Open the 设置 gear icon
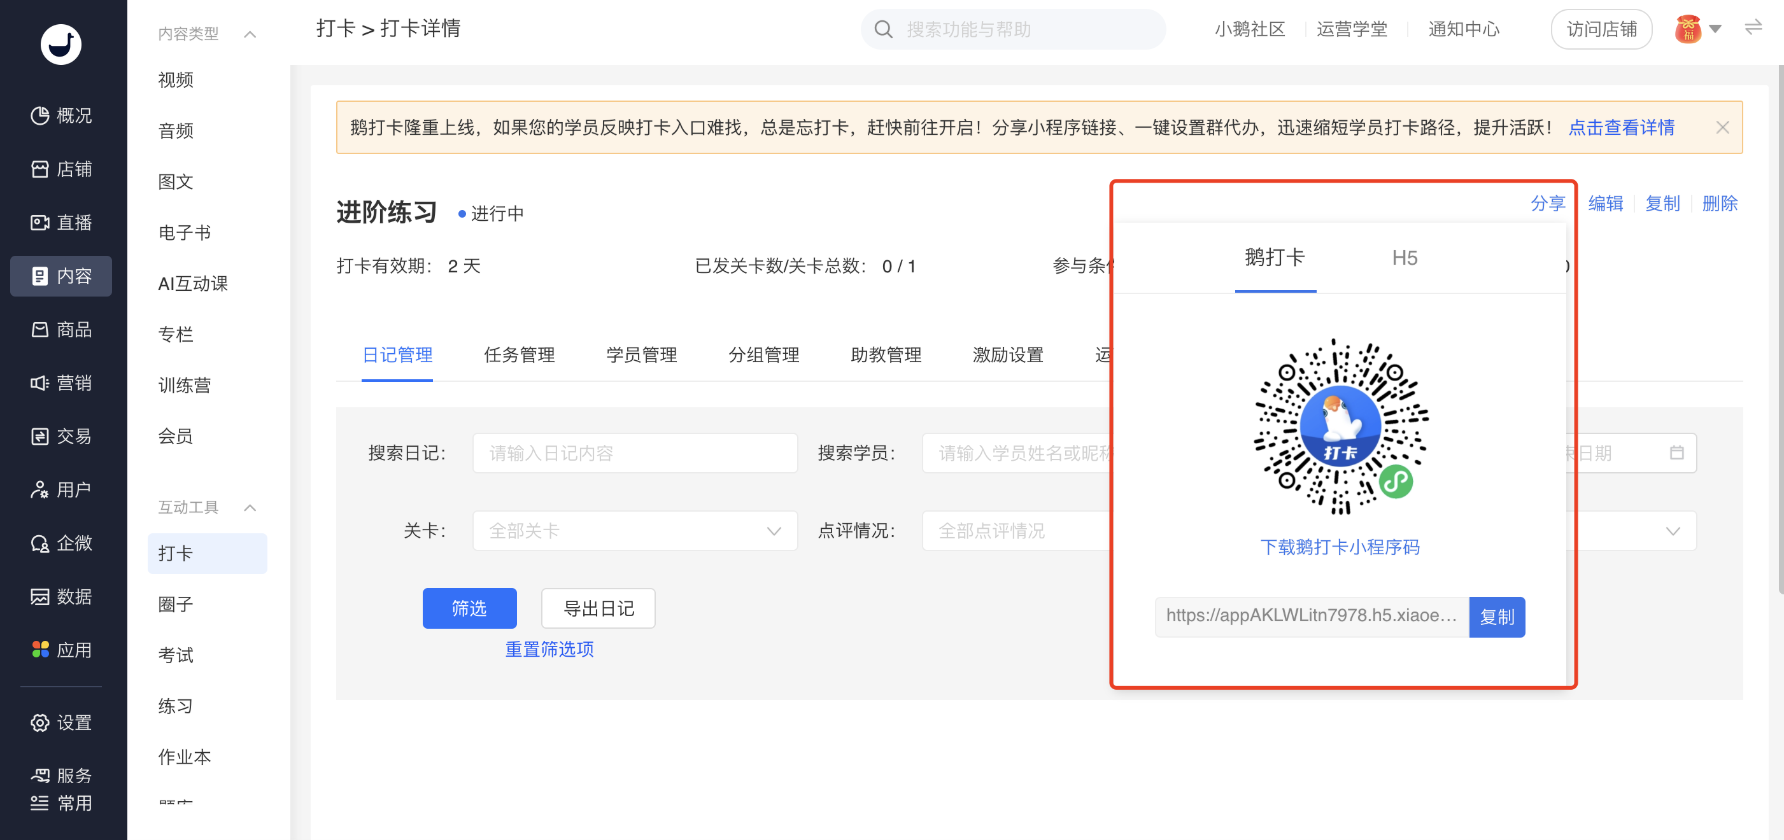Viewport: 1784px width, 840px height. coord(39,722)
